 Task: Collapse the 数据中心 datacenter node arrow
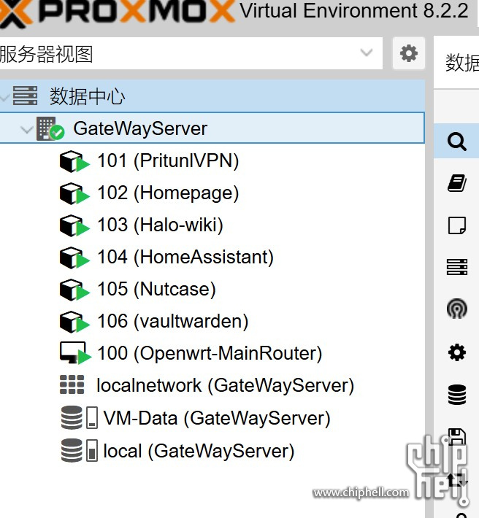[x=4, y=97]
